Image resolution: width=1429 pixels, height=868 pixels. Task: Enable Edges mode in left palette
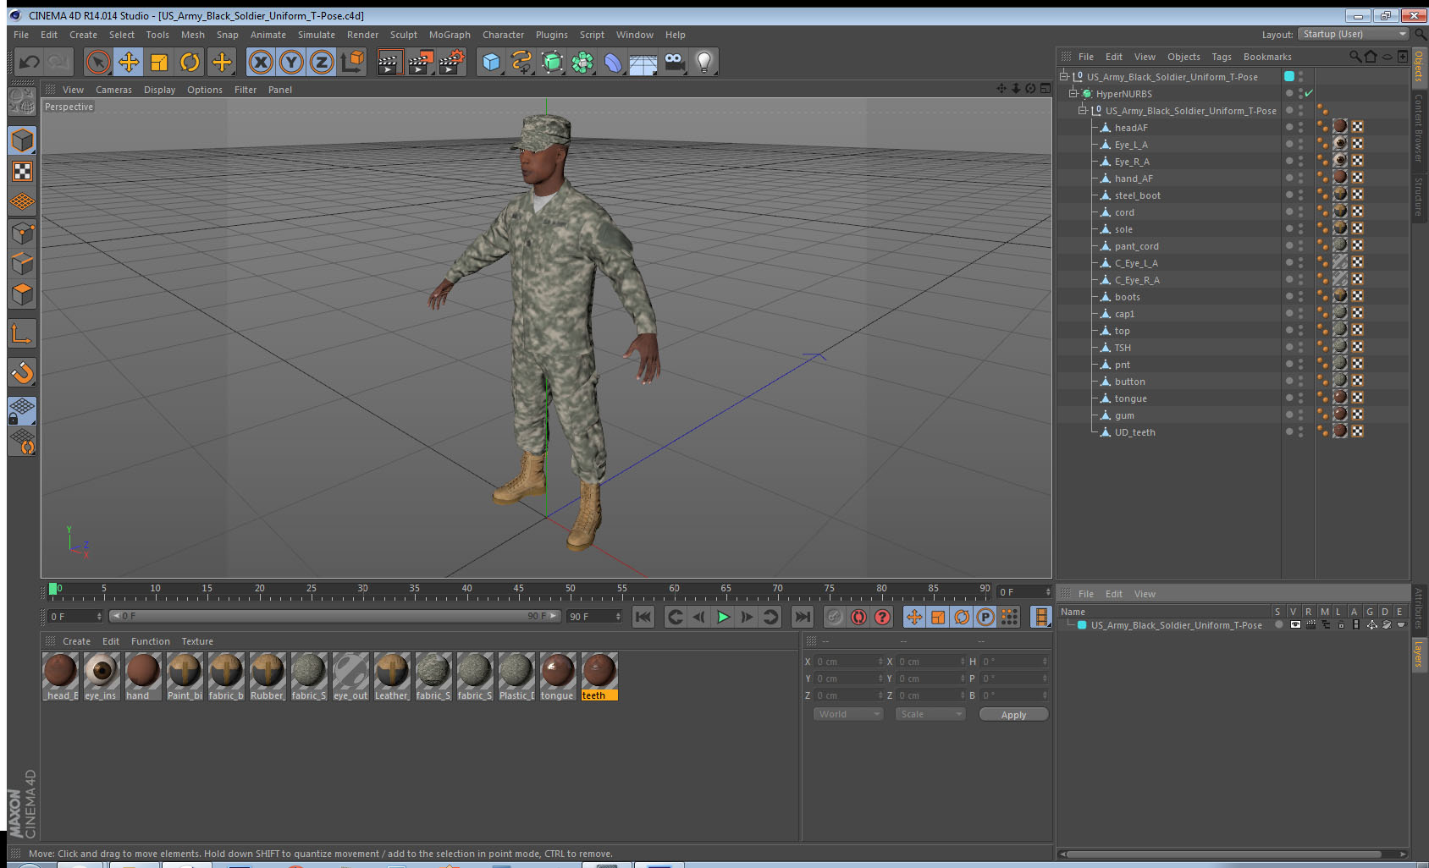(x=22, y=263)
